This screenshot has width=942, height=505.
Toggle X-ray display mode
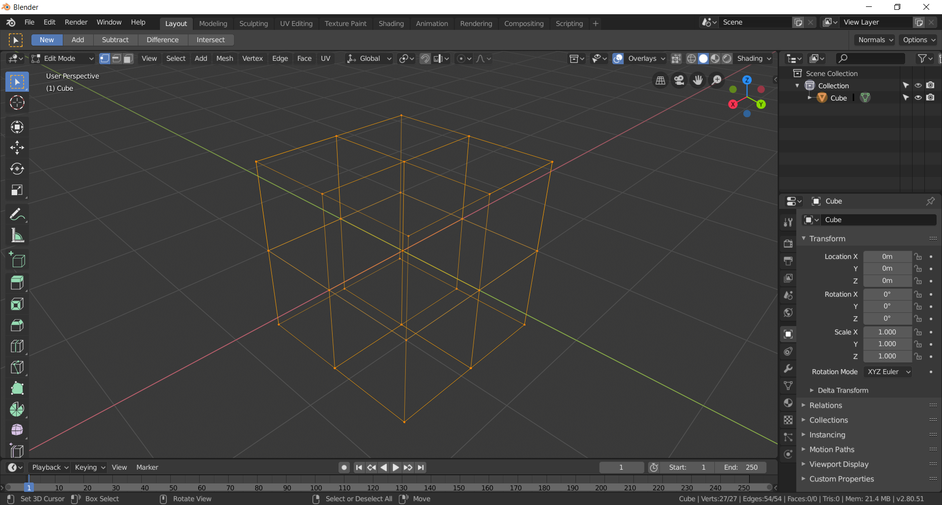click(676, 59)
